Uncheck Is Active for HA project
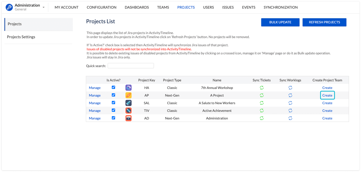361x172 pixels. [113, 87]
